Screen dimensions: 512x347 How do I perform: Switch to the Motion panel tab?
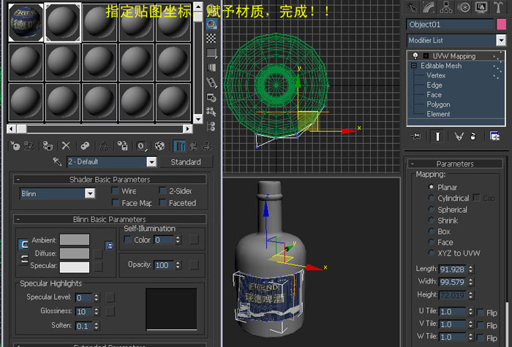coord(464,7)
